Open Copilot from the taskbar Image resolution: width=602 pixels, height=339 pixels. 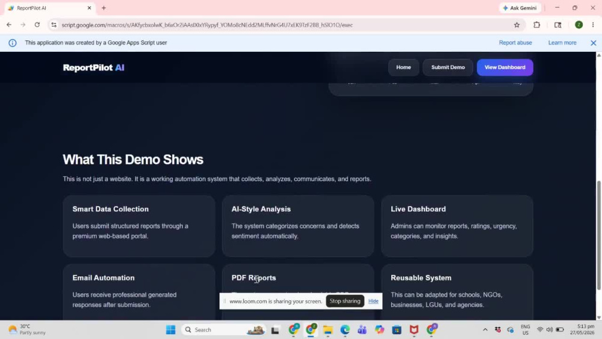[379, 329]
